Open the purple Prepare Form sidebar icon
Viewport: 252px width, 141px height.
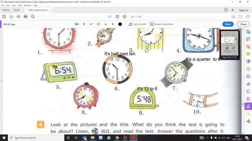pyautogui.click(x=248, y=99)
